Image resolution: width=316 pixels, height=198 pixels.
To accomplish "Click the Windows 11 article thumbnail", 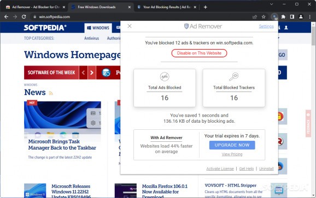I will click(x=35, y=190).
